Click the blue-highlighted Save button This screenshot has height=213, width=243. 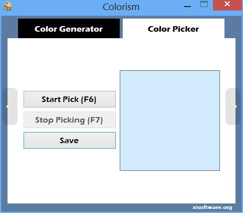click(70, 140)
